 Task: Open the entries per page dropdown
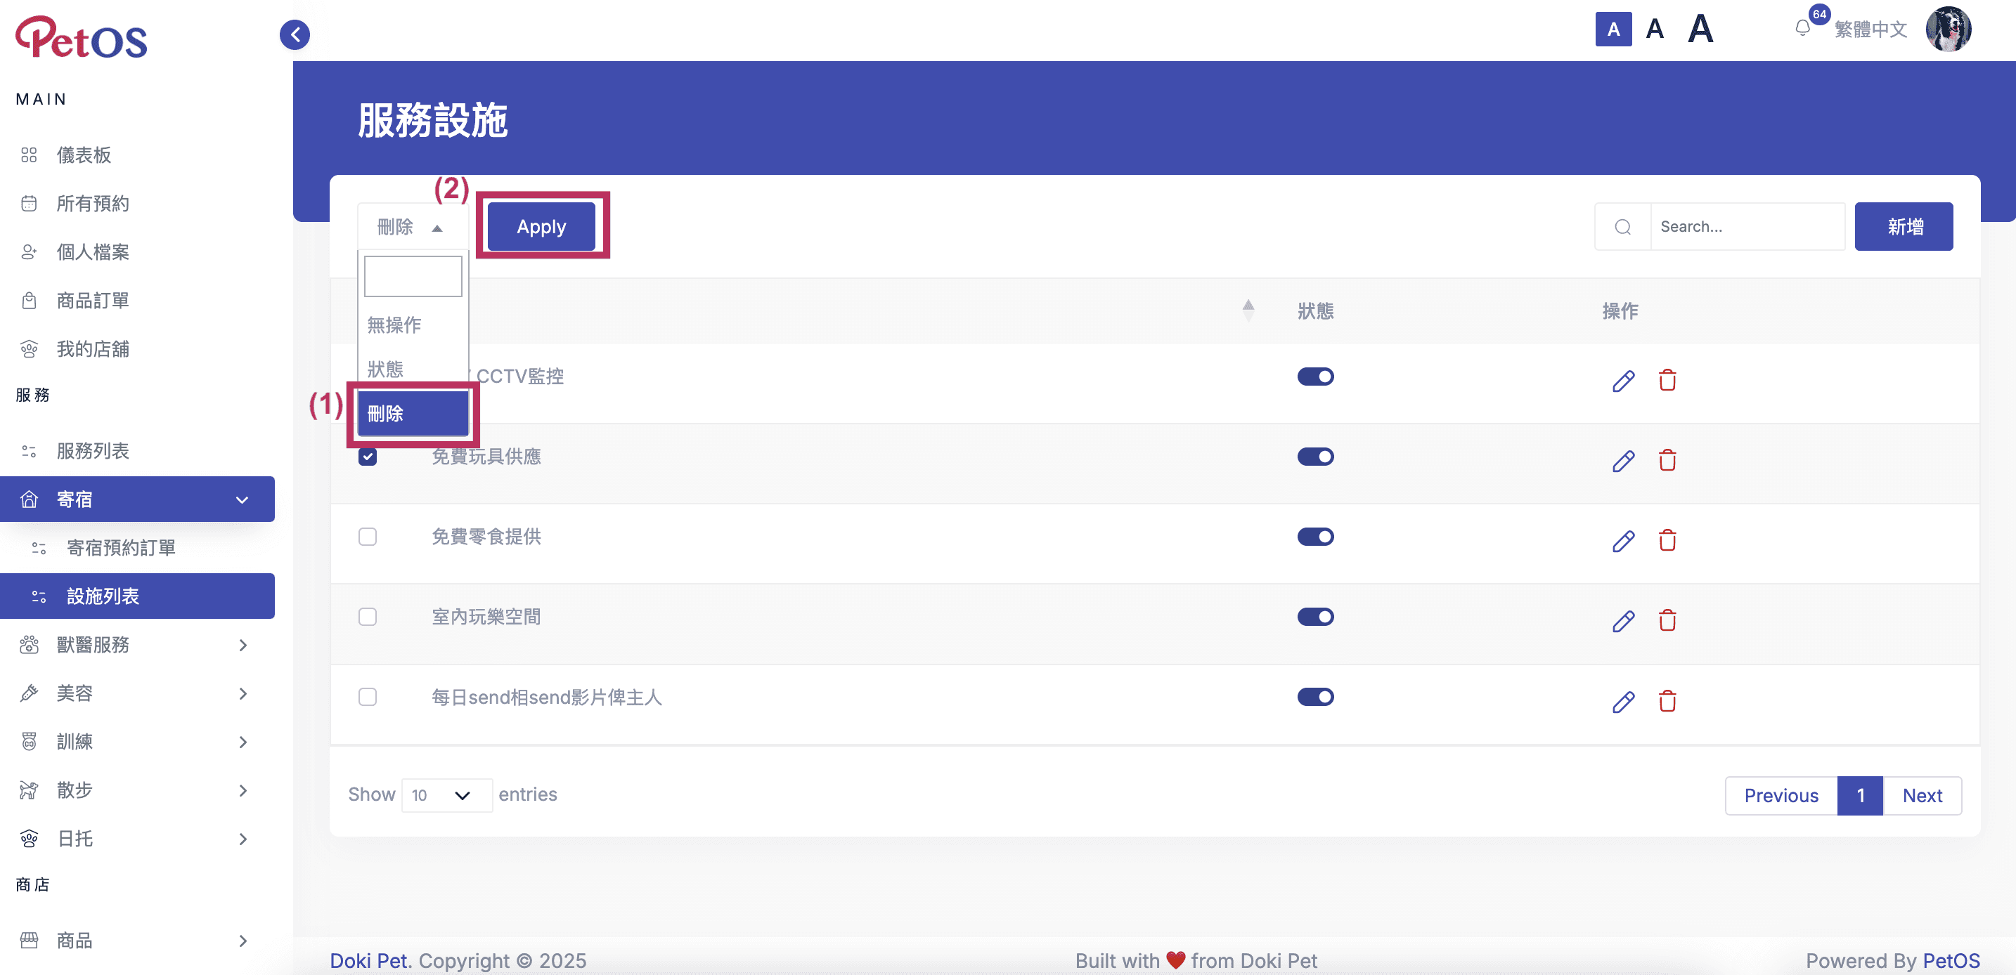446,795
